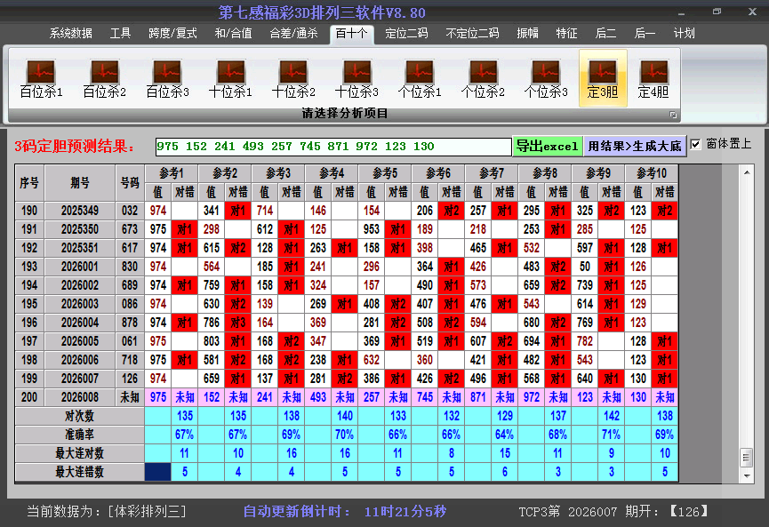Toggle the 窗体置上 checkbox

[696, 144]
